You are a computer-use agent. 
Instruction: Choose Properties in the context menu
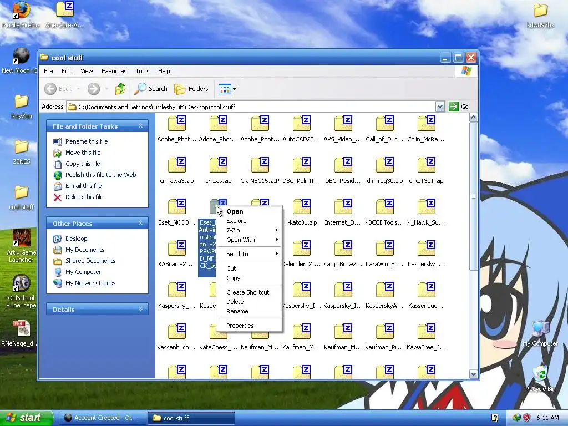tap(249, 326)
